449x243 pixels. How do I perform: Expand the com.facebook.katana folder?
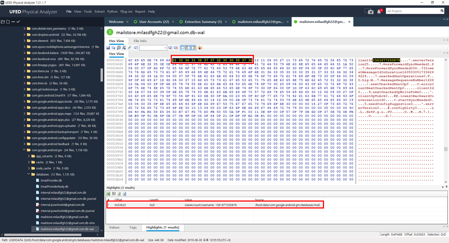point(24,53)
